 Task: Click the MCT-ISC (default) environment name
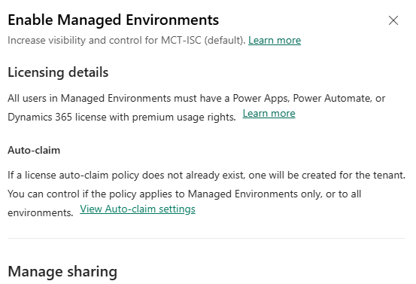click(202, 41)
